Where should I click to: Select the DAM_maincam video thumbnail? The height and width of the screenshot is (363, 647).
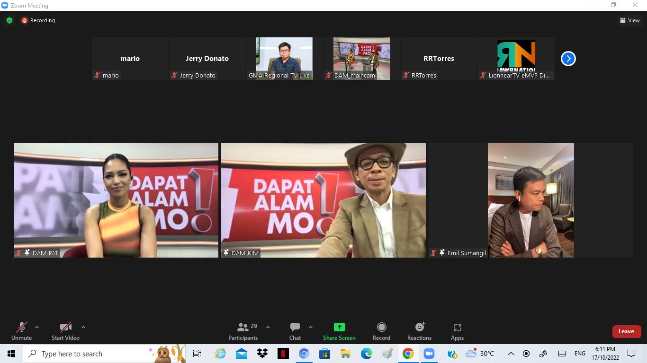[362, 59]
